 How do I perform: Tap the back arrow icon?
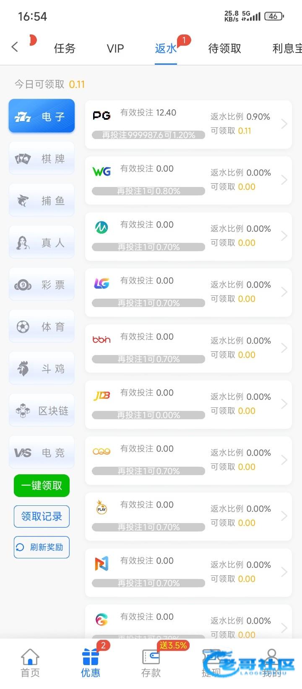(x=15, y=47)
